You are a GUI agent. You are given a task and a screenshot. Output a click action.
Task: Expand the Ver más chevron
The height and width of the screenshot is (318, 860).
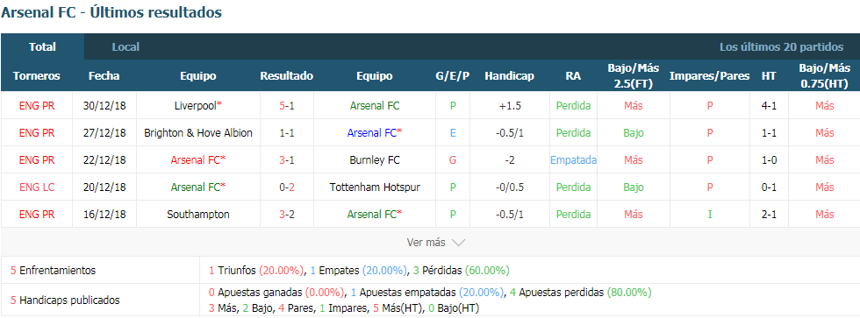(x=458, y=243)
